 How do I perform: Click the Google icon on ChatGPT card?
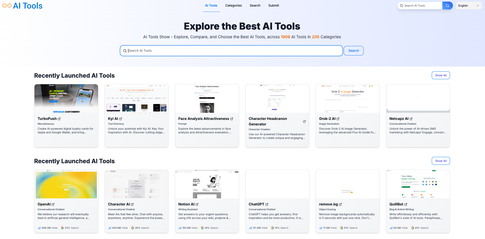pyautogui.click(x=272, y=228)
